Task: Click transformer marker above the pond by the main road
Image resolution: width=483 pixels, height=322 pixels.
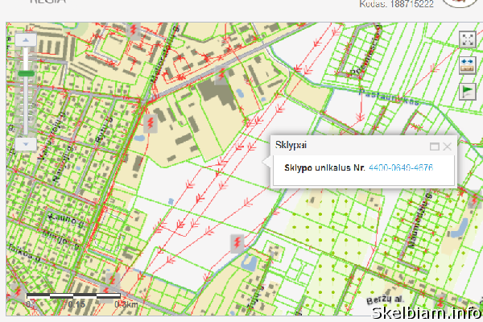Action: click(151, 124)
